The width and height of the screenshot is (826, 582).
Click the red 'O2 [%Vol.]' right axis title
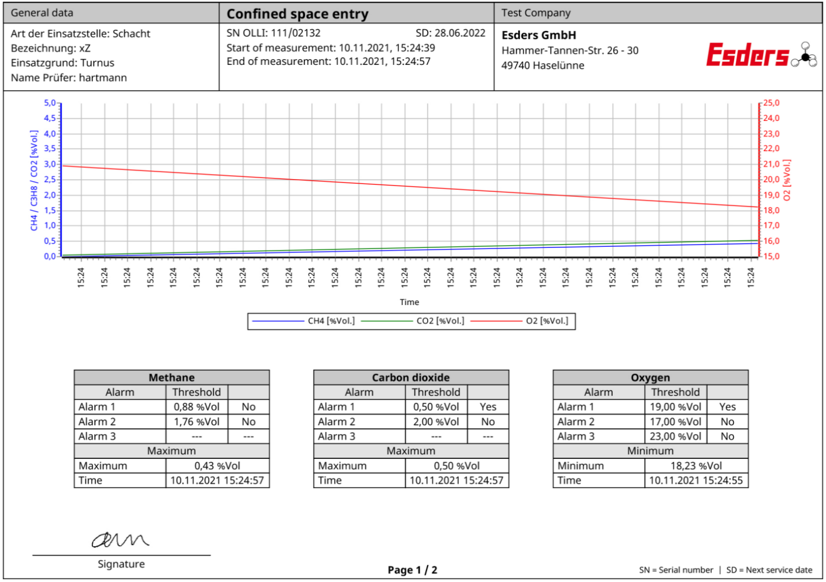pos(787,180)
